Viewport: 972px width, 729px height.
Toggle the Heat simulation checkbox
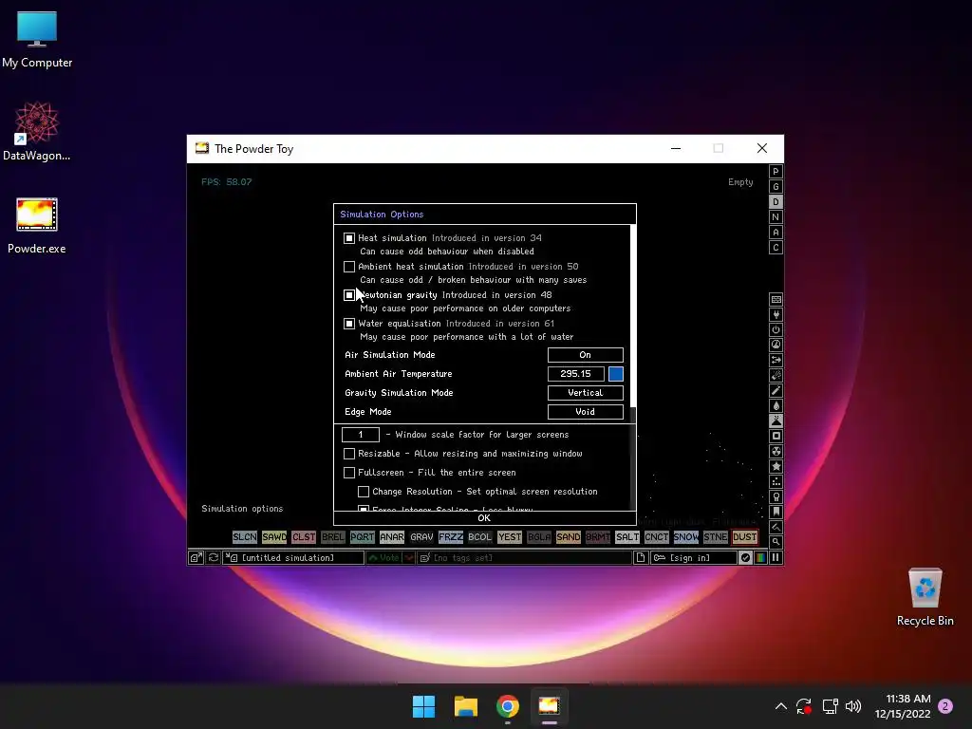pyautogui.click(x=349, y=238)
